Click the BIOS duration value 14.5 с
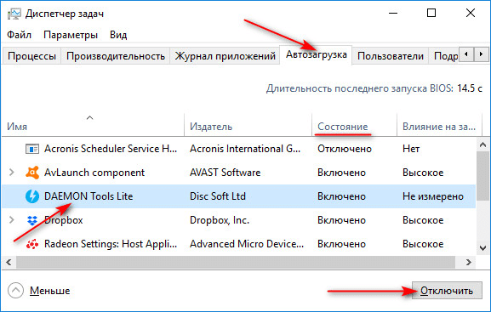Viewport: 491px width, 312px height. (469, 88)
